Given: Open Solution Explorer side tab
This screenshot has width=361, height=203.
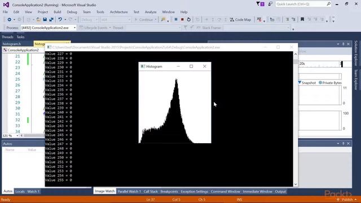Looking at the screenshot, I should click(356, 54).
